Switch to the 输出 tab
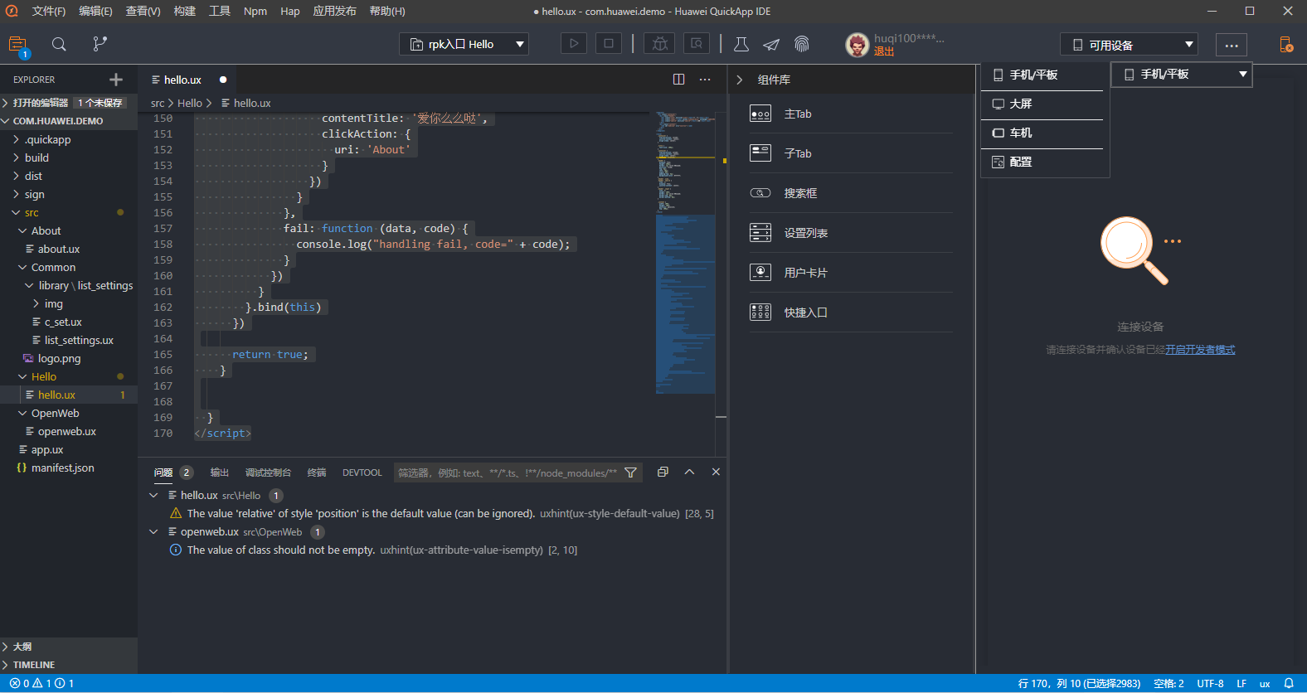 click(220, 472)
